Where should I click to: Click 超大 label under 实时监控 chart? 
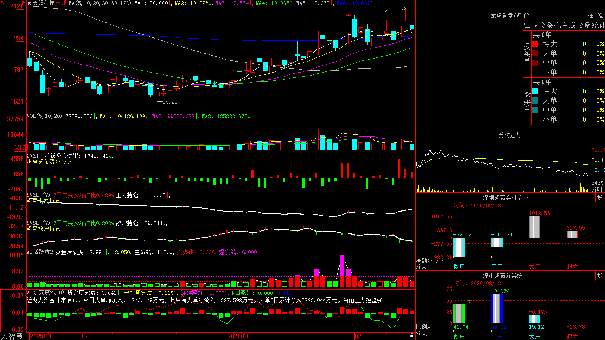click(x=572, y=266)
